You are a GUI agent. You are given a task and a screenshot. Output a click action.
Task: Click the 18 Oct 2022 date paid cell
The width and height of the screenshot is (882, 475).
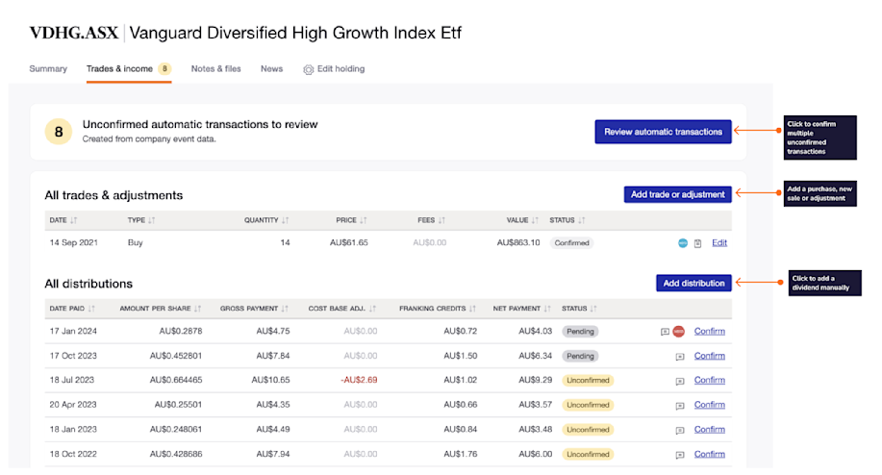pos(73,454)
